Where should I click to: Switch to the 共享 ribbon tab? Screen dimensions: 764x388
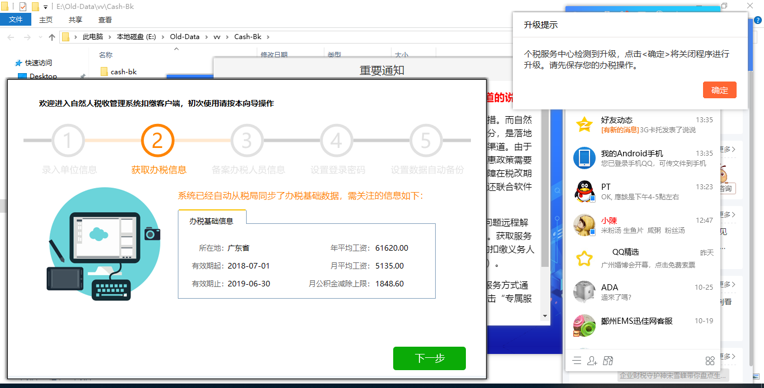(76, 20)
